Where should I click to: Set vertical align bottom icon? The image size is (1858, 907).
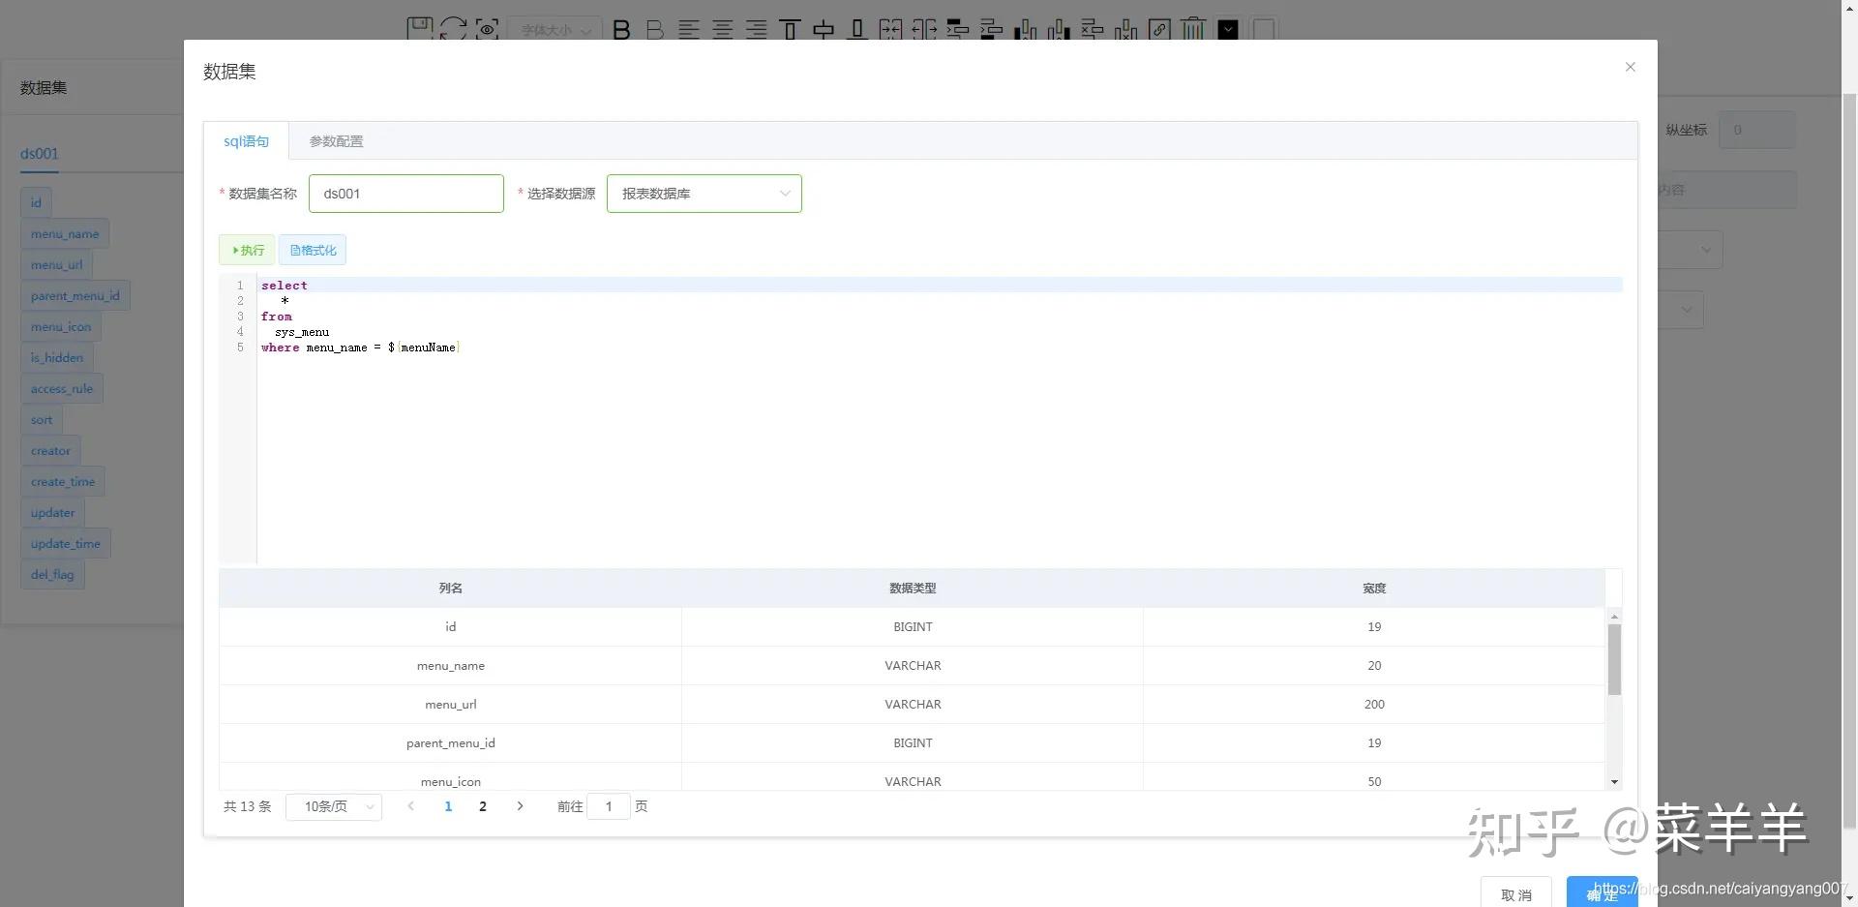(x=857, y=29)
